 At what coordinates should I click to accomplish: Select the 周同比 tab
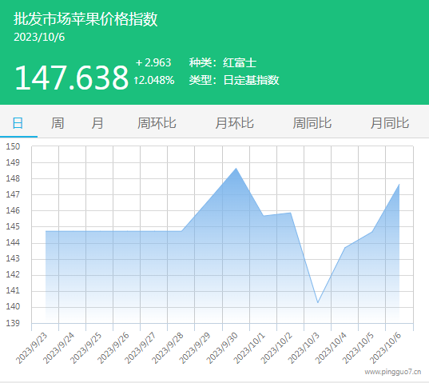pyautogui.click(x=312, y=123)
